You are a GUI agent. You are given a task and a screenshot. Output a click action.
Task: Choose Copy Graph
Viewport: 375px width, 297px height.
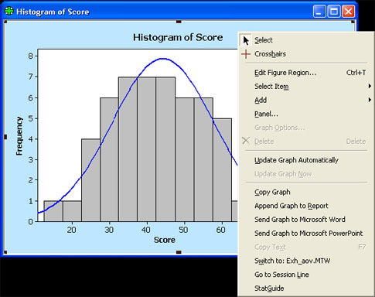(x=305, y=192)
